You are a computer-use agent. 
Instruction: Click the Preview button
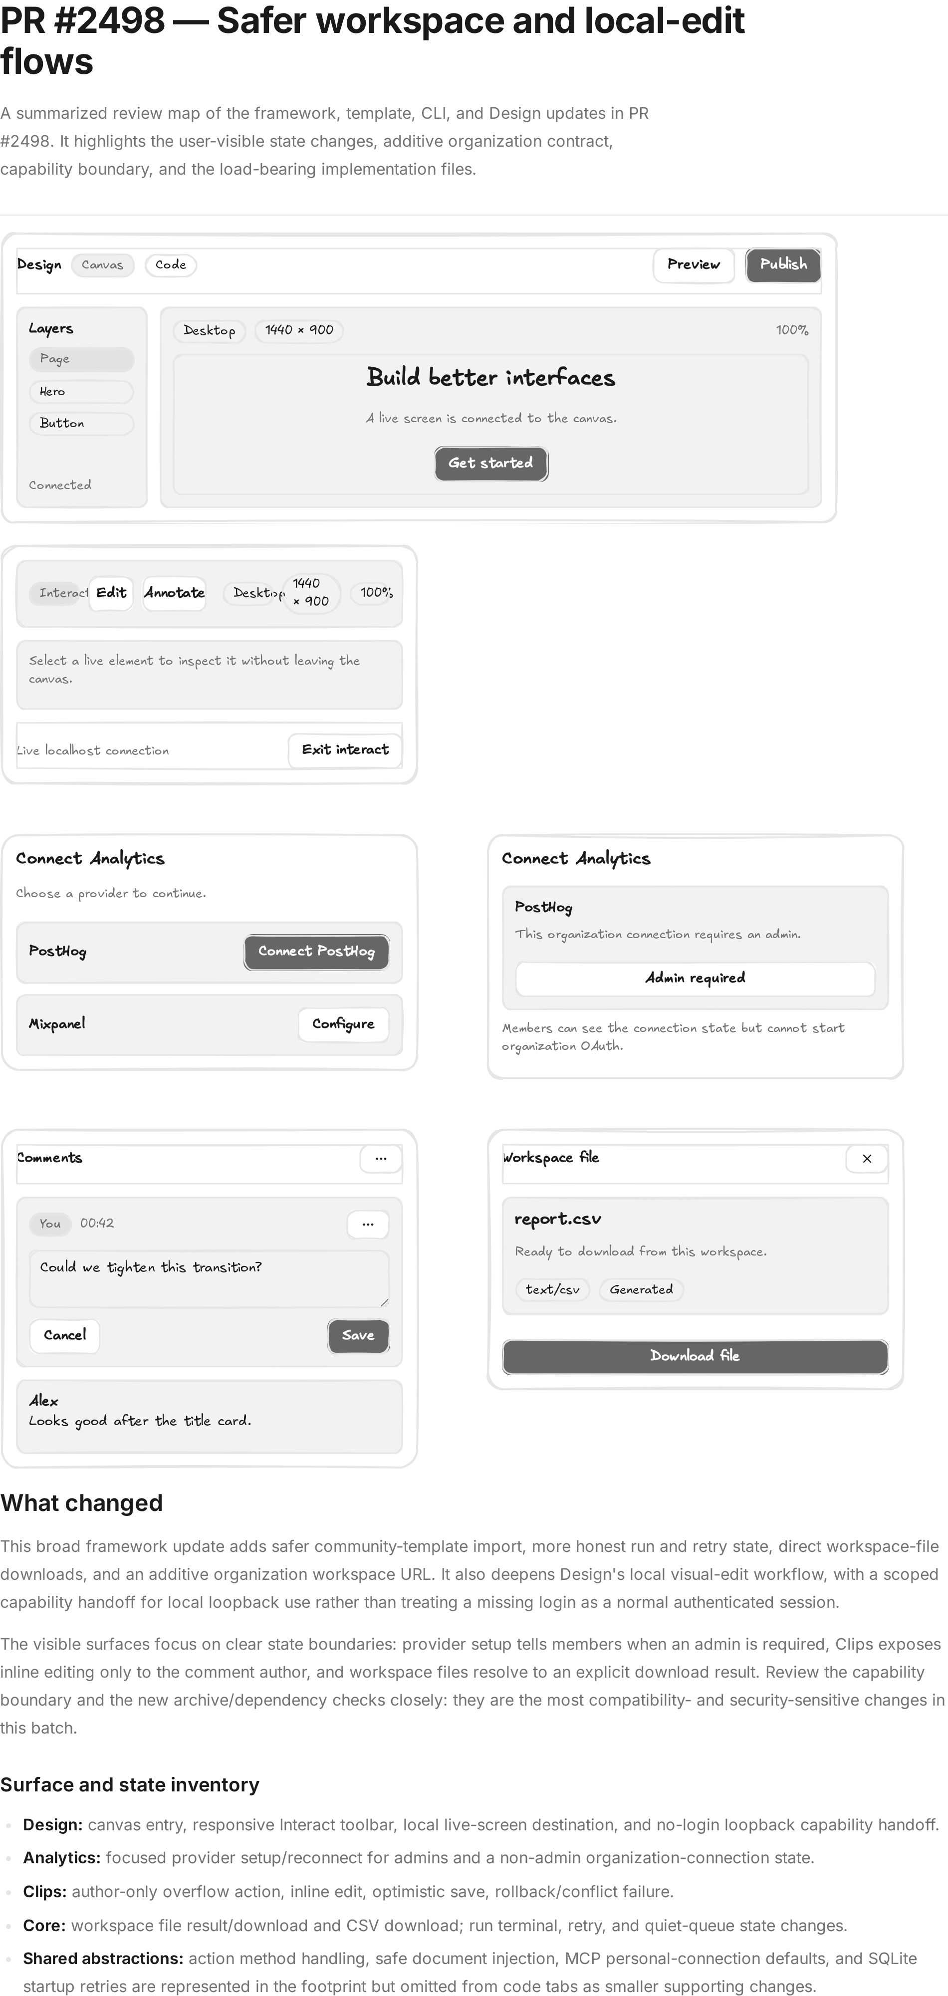[x=693, y=265]
